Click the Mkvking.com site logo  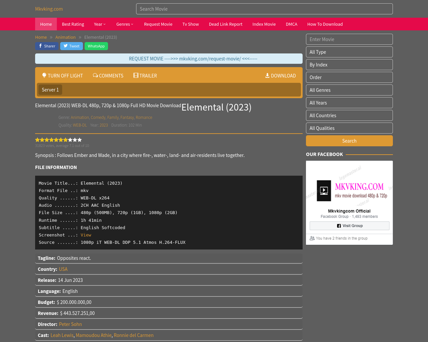point(49,9)
